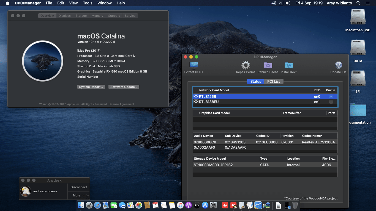This screenshot has height=211, width=376.
Task: Select the RTL8188EU network card row
Action: [x=265, y=102]
